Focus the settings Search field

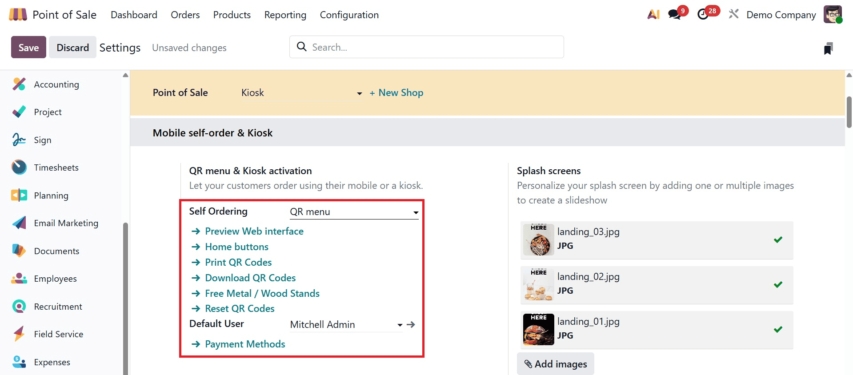click(427, 47)
